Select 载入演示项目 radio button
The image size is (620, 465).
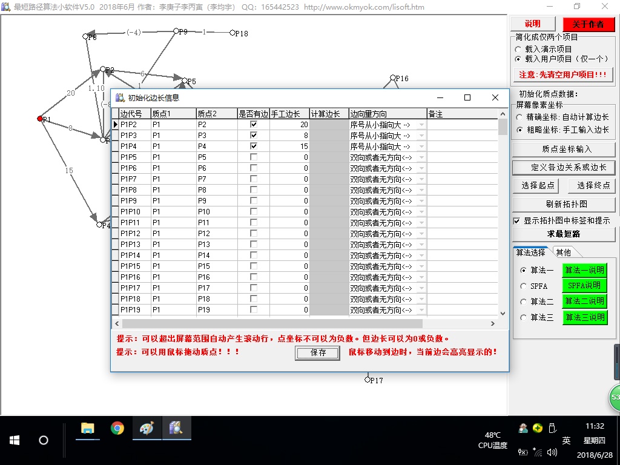518,50
